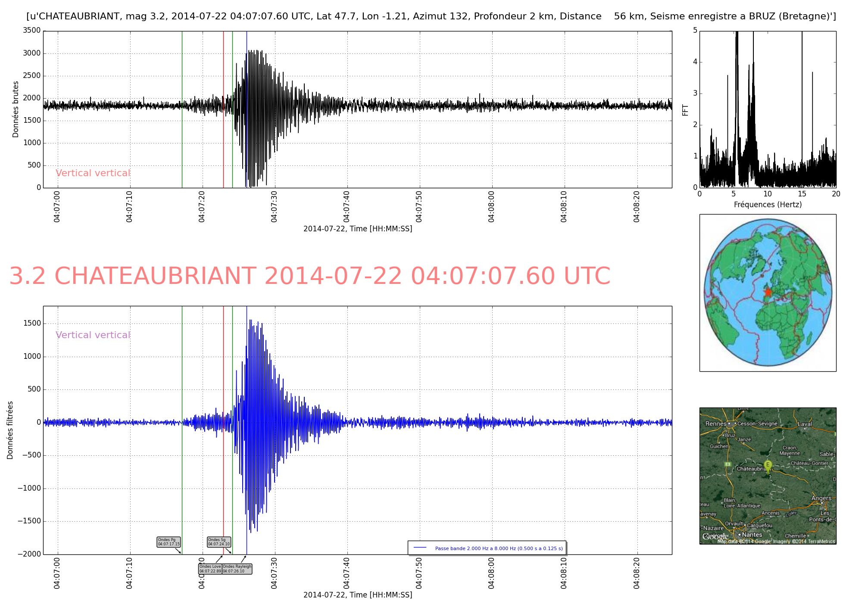Click the Ondes Sg annotation box
This screenshot has height=616, width=862.
pyautogui.click(x=219, y=542)
